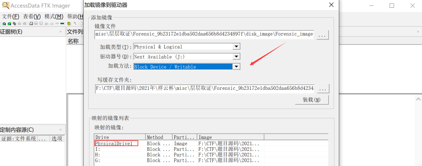422x166 pixels.
Task: Sort by the Drive column header
Action: (120, 137)
